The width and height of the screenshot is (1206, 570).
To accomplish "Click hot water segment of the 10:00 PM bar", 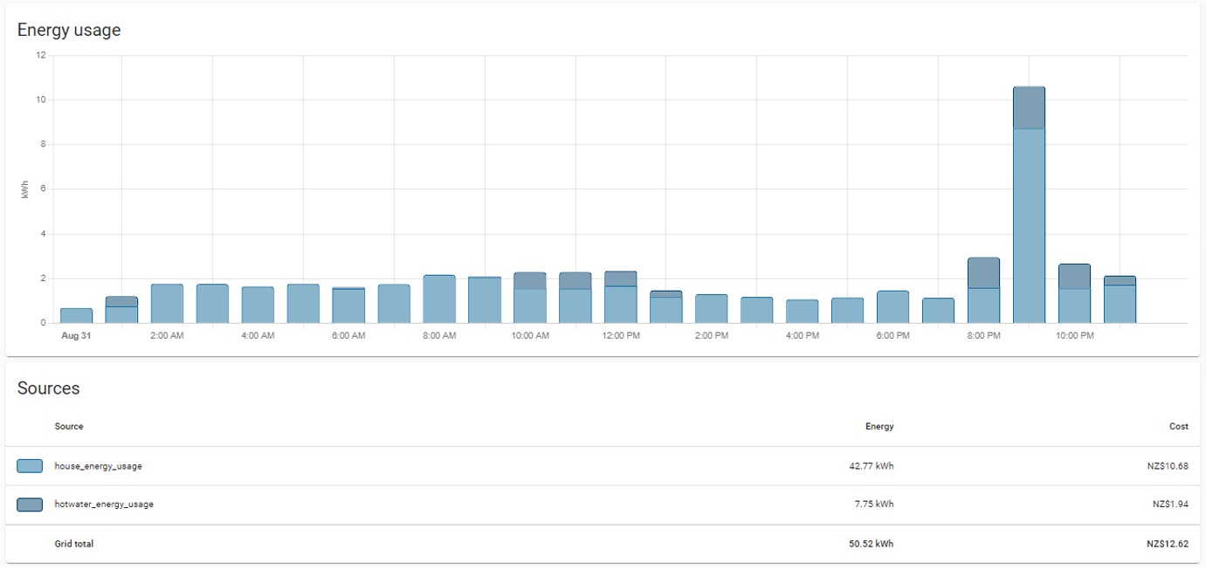I will pos(1074,276).
